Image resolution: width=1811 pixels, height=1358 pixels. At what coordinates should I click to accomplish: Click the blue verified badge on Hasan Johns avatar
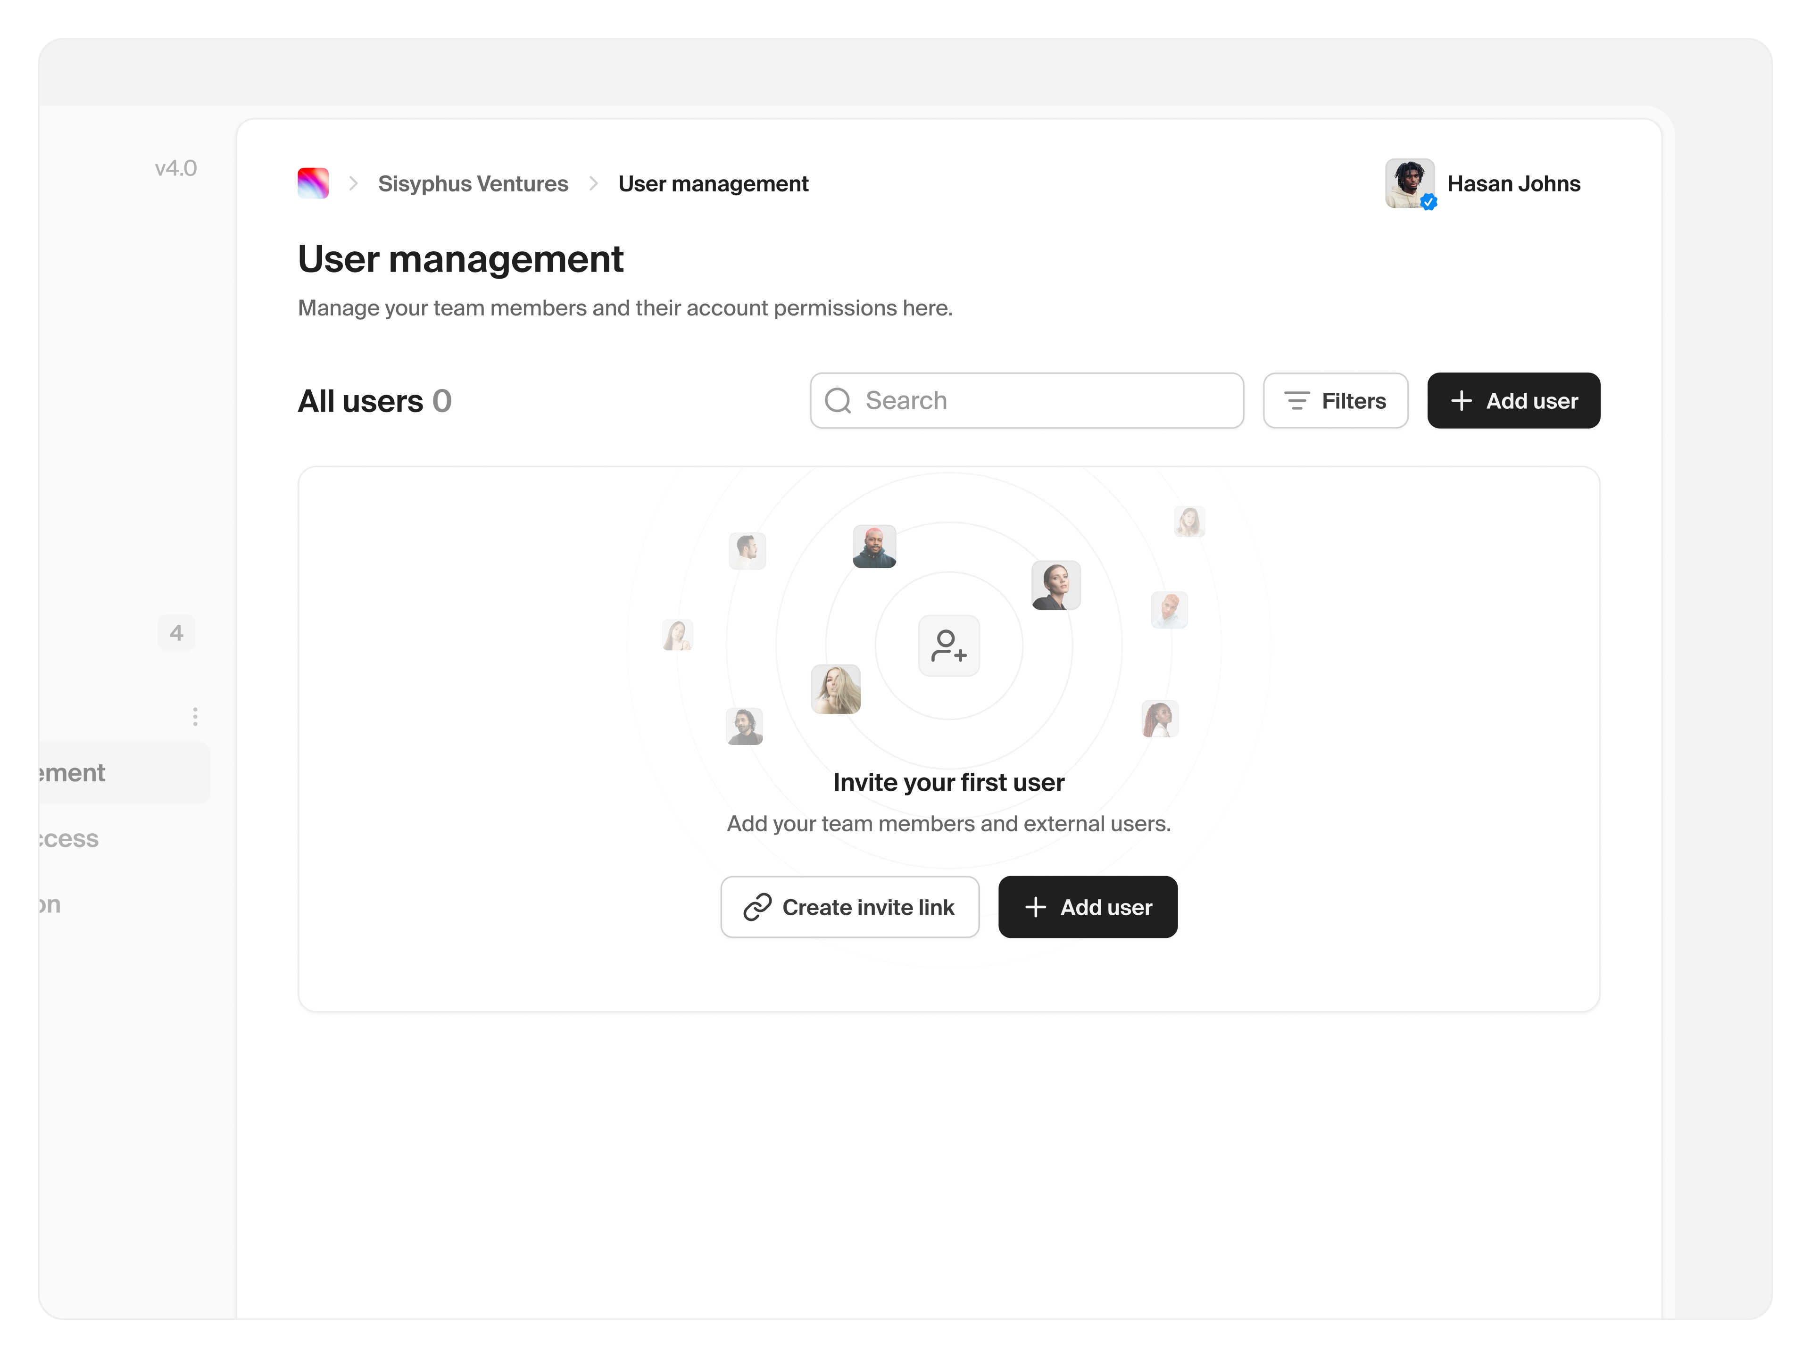(x=1429, y=201)
